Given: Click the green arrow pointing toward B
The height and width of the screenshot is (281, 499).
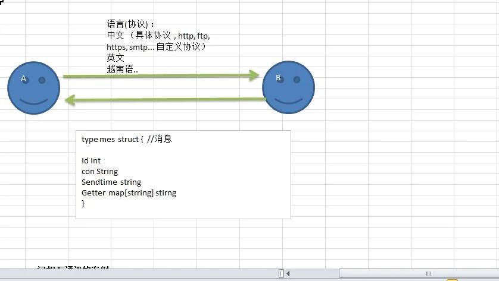Looking at the screenshot, I should point(161,75).
